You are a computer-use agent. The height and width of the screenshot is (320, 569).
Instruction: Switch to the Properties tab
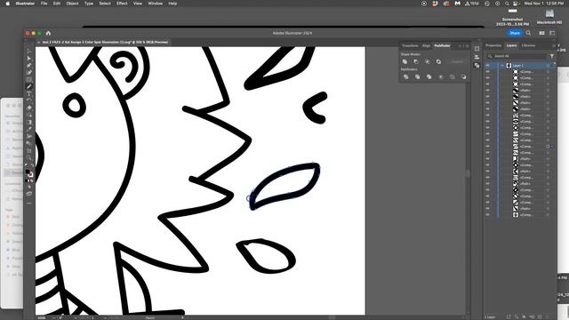tap(493, 45)
